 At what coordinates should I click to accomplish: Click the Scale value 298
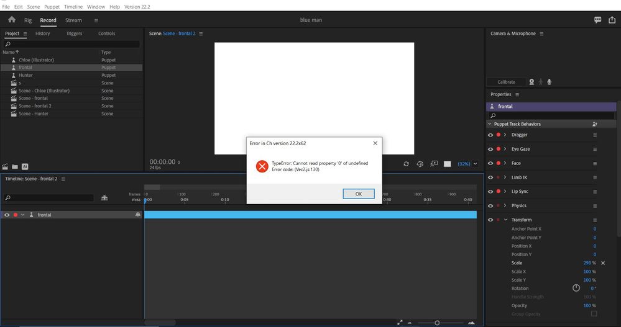click(x=587, y=263)
